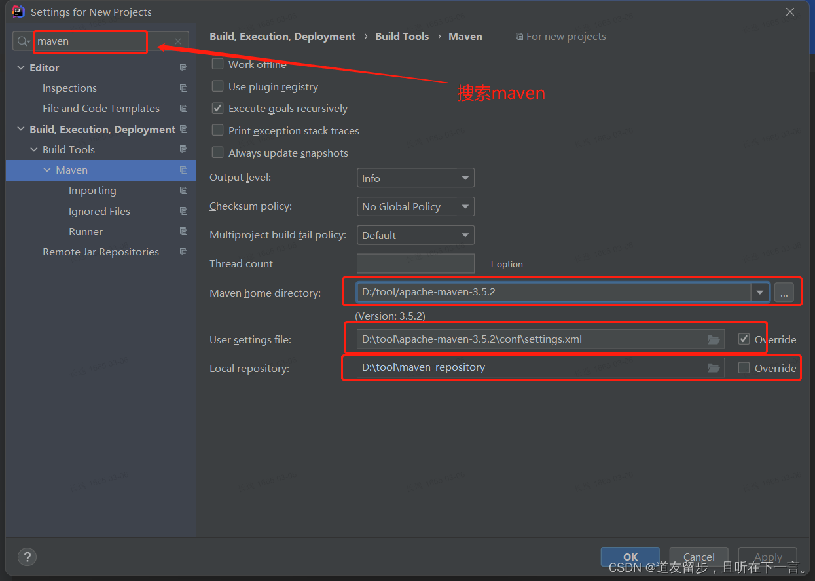The height and width of the screenshot is (581, 815).
Task: Check Print exception stack traces
Action: click(x=217, y=130)
